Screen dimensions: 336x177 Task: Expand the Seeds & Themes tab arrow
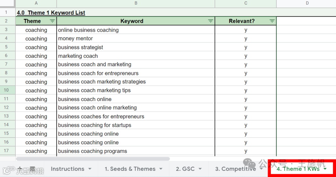click(161, 169)
